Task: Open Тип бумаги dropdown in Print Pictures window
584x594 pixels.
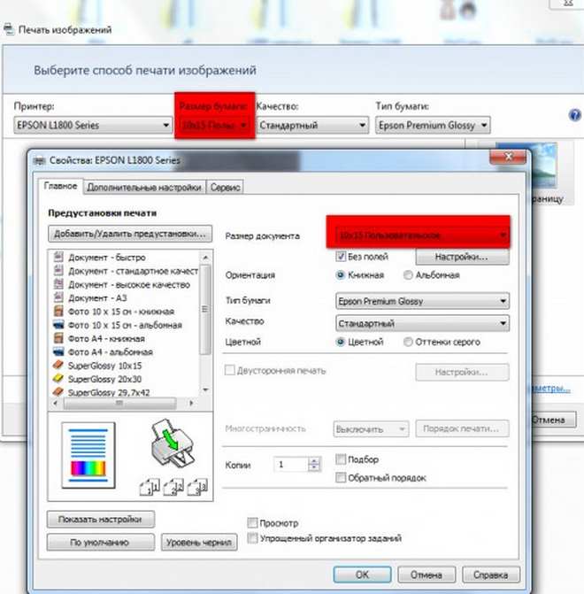Action: click(x=433, y=125)
